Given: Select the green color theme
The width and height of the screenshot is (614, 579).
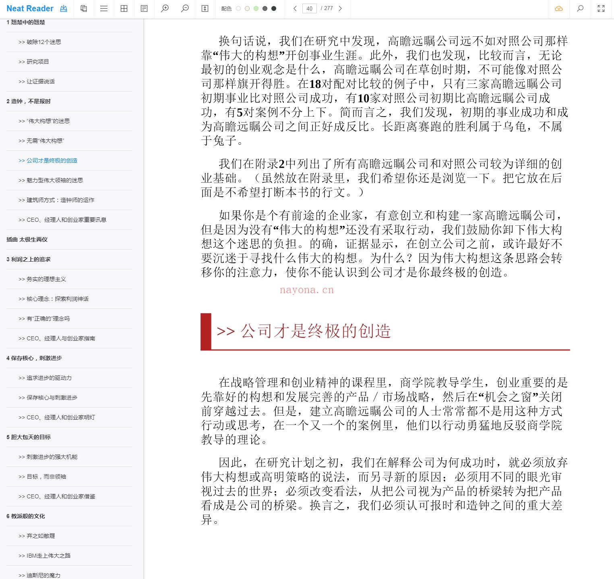Looking at the screenshot, I should point(256,8).
